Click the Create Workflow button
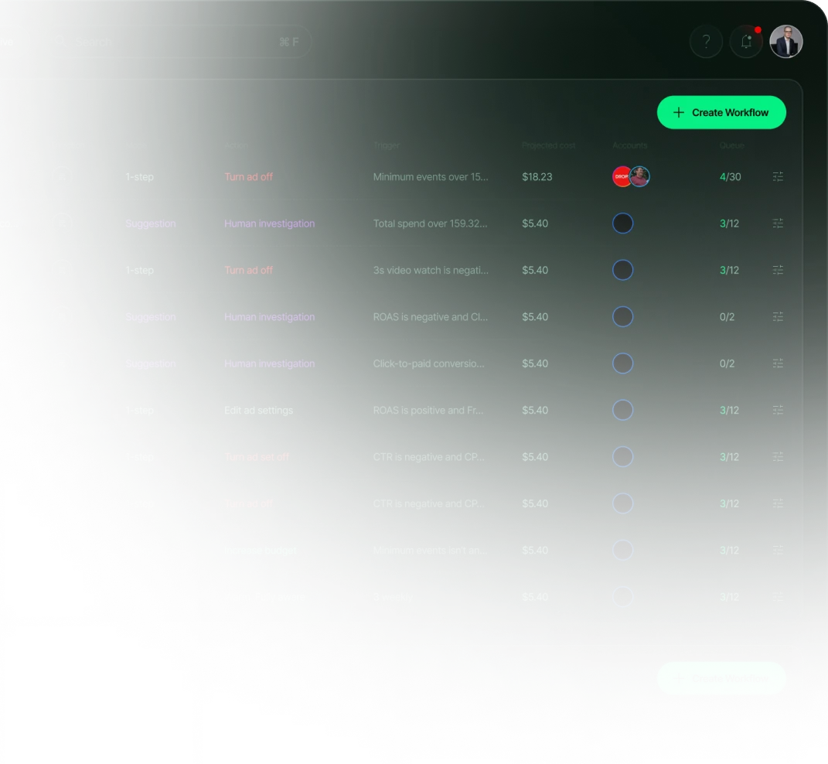Viewport: 828px width, 764px height. click(x=721, y=112)
